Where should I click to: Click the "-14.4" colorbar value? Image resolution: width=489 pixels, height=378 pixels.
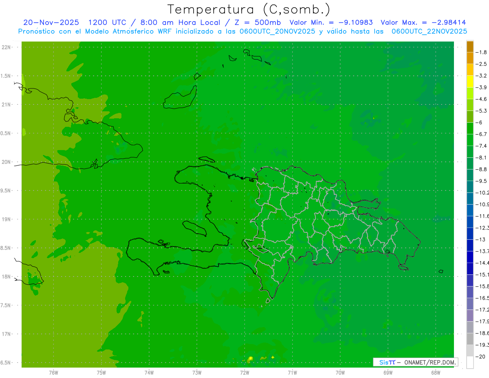(x=482, y=263)
